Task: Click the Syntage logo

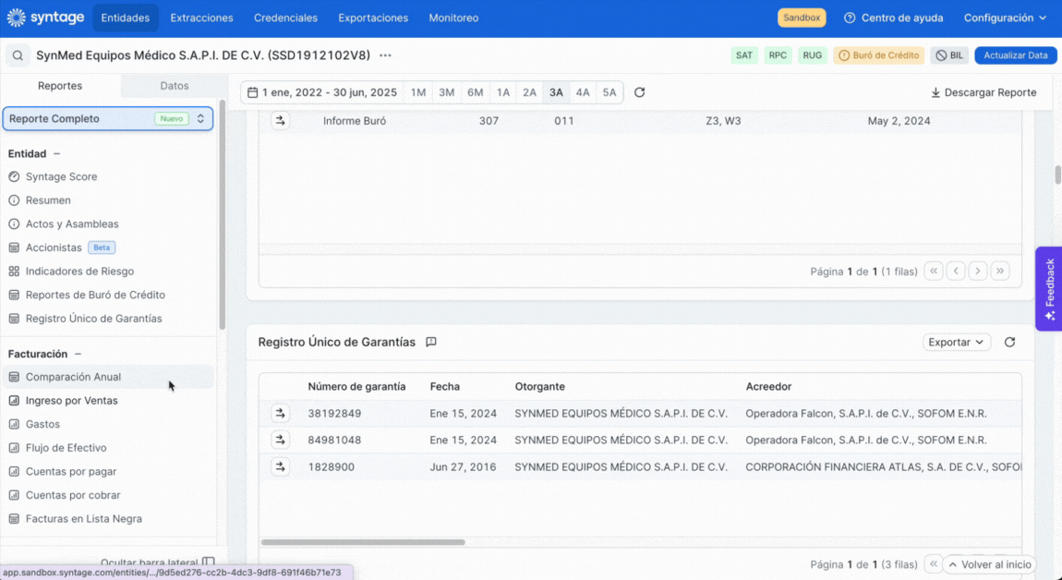Action: (45, 18)
